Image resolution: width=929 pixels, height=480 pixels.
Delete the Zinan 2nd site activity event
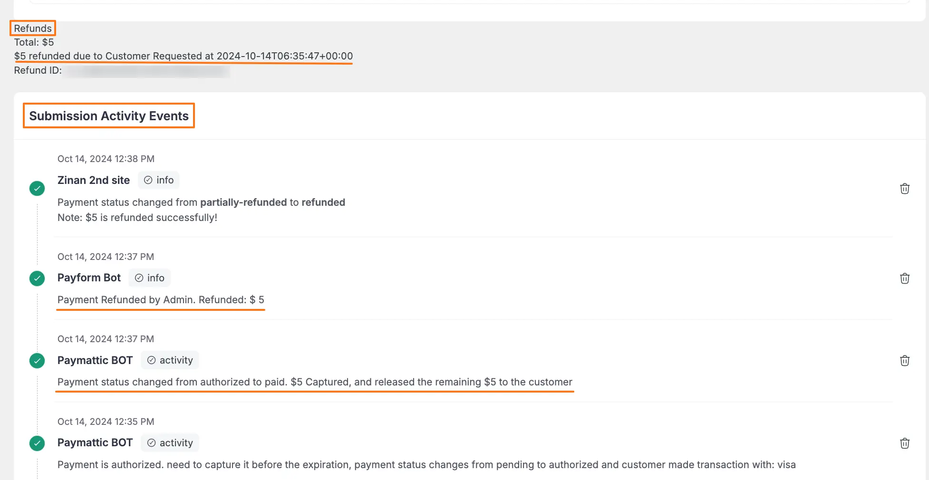(x=904, y=189)
